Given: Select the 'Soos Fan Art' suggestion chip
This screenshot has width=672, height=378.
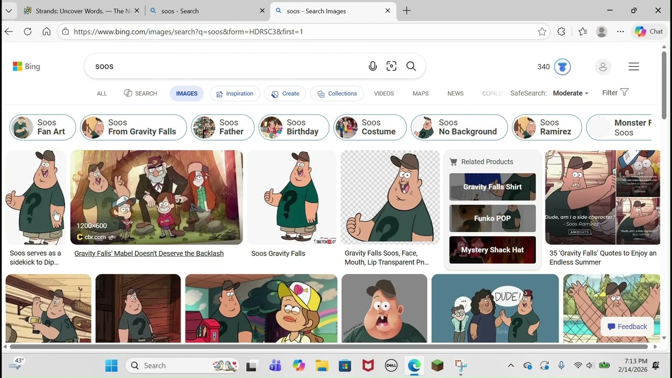Looking at the screenshot, I should pos(43,127).
